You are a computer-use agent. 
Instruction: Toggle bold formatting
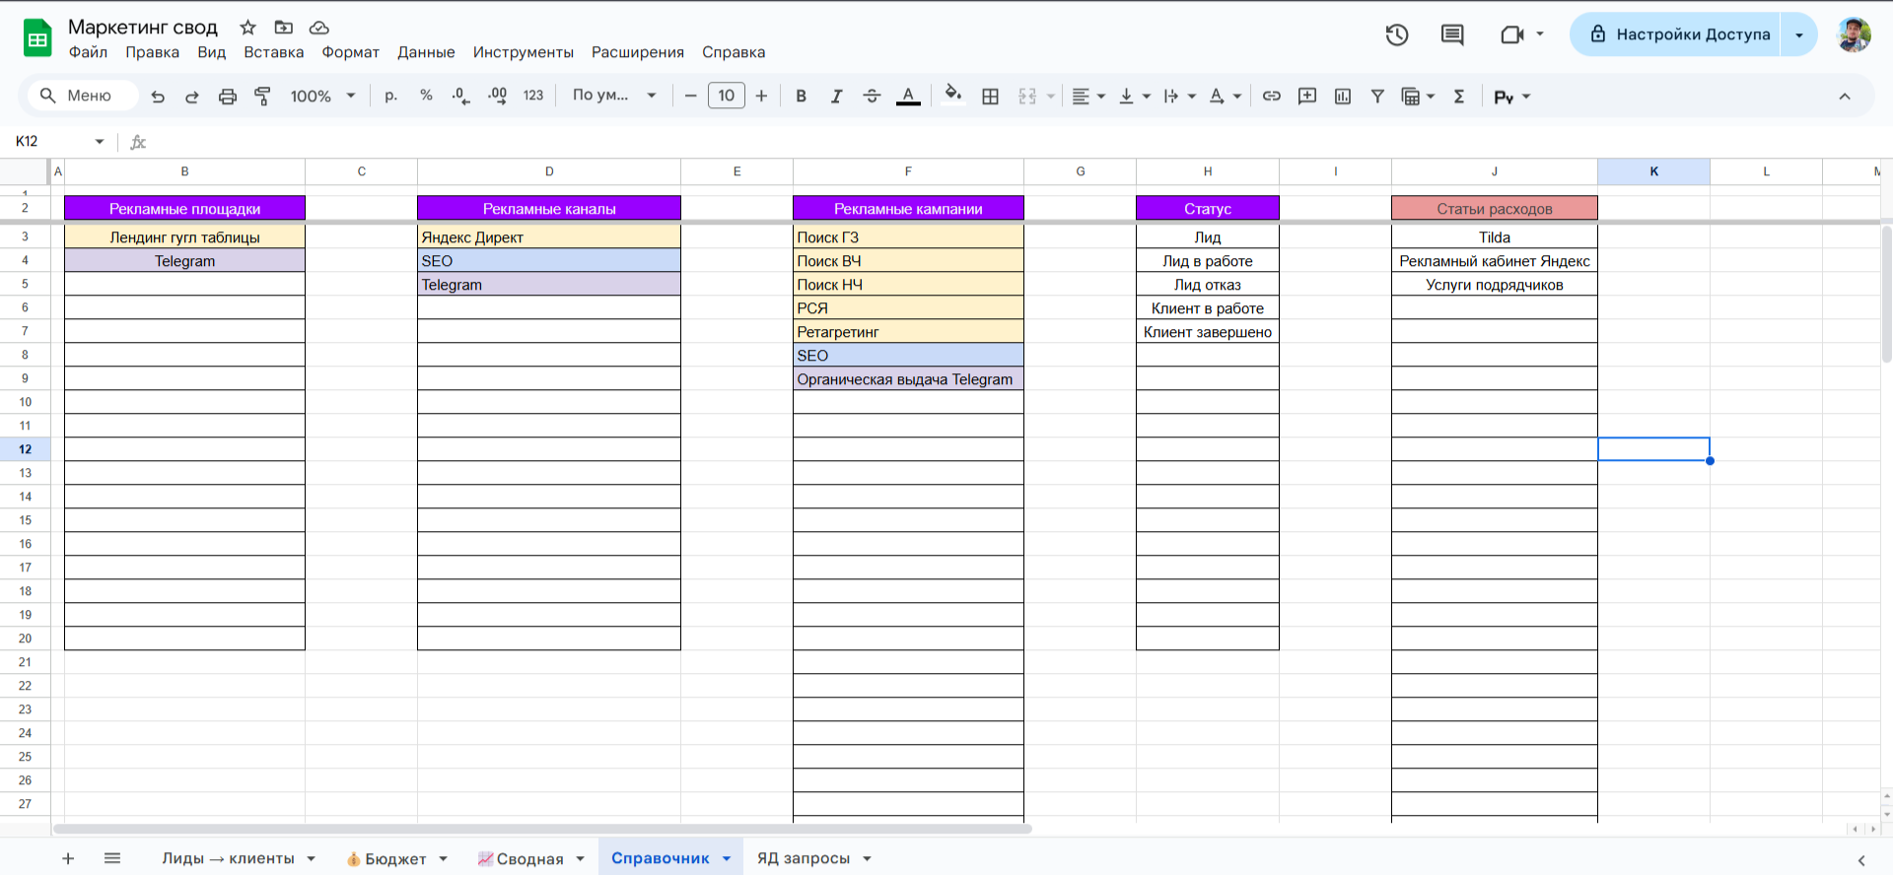802,97
